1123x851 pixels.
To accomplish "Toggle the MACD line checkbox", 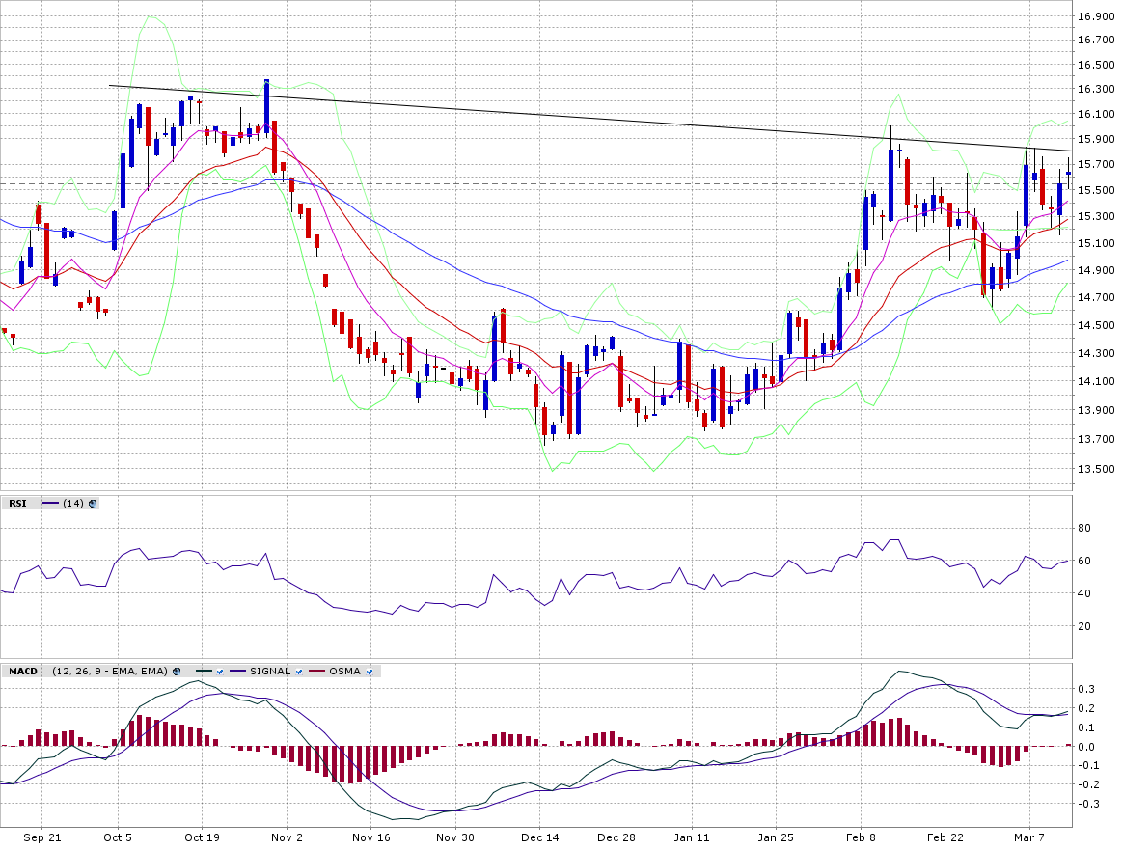I will (x=220, y=672).
